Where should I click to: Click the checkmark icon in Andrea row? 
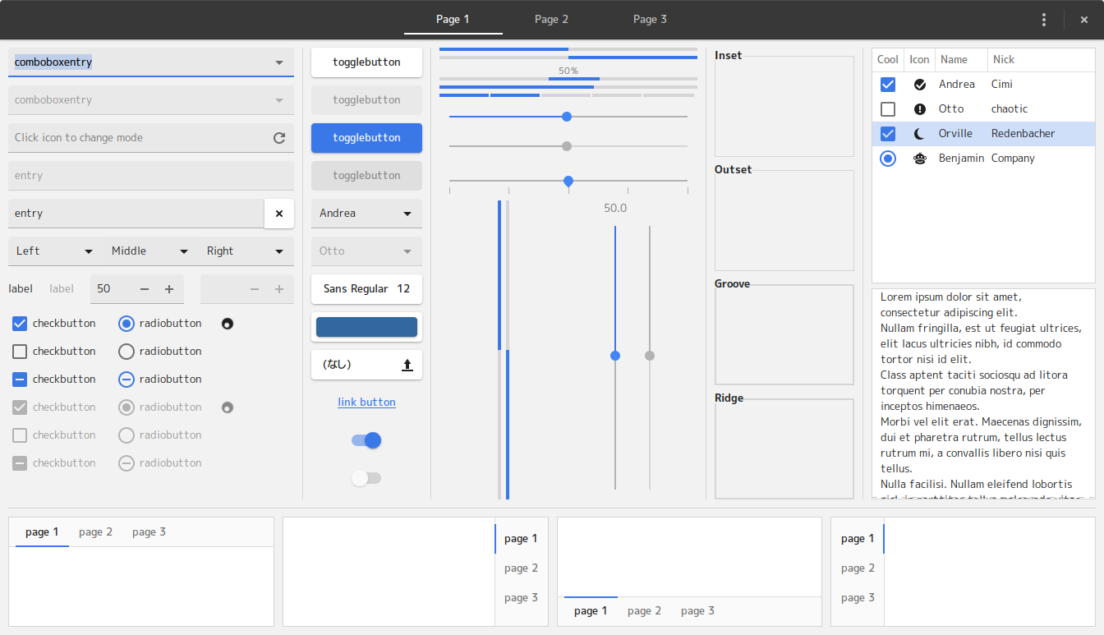(920, 85)
